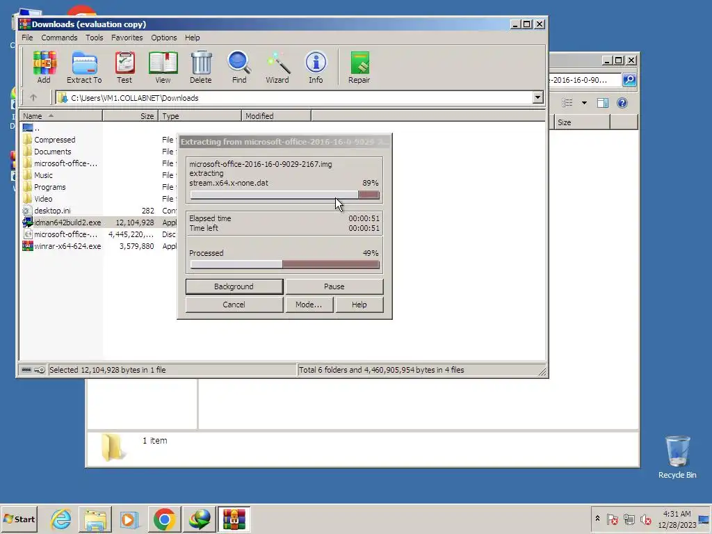Click the Mode... button
Viewport: 712px width, 534px height.
309,305
